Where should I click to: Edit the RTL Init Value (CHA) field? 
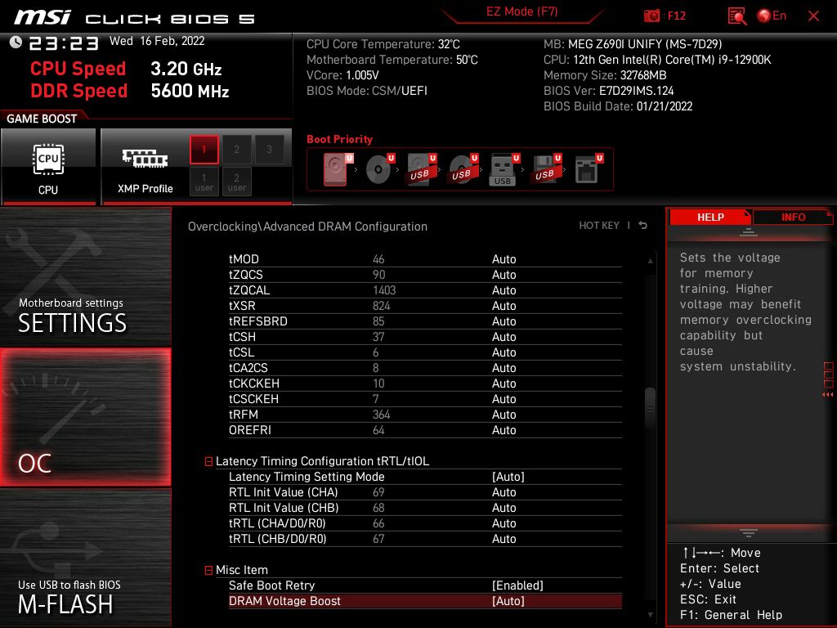pos(504,492)
